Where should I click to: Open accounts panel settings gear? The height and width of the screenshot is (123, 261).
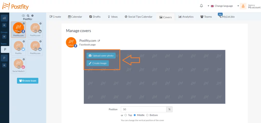click(x=32, y=16)
